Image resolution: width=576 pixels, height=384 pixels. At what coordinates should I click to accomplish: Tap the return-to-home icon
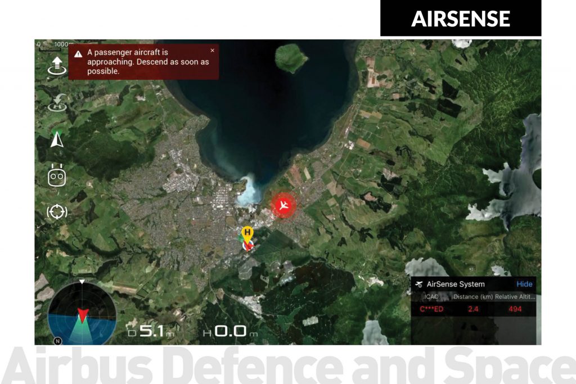[x=57, y=103]
